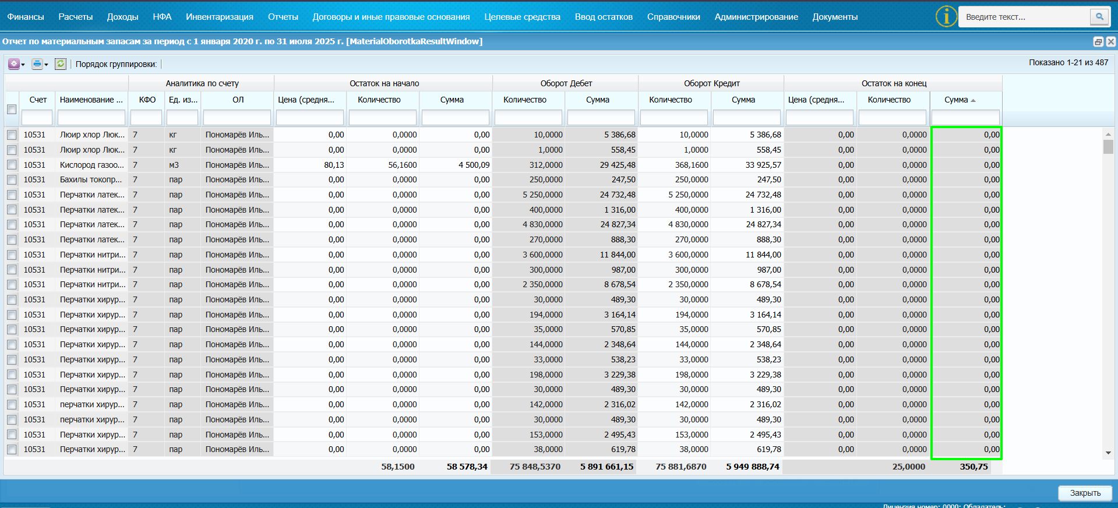Open the Отчеты menu
The width and height of the screenshot is (1118, 508).
coord(283,17)
